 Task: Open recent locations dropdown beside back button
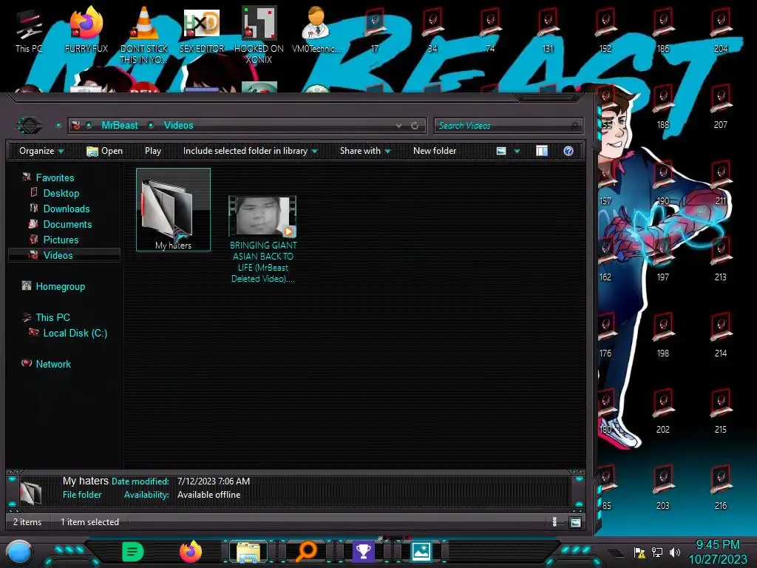58,126
